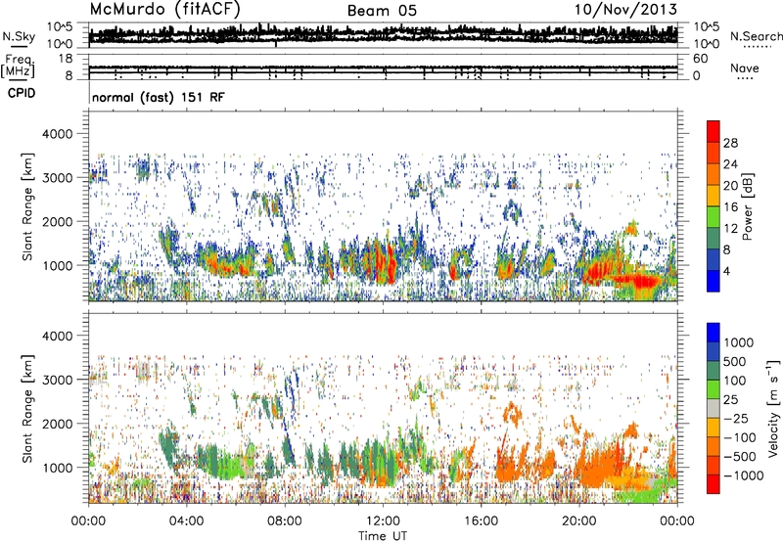
Task: Click the 'N.Search' legend label
Action: pos(756,36)
